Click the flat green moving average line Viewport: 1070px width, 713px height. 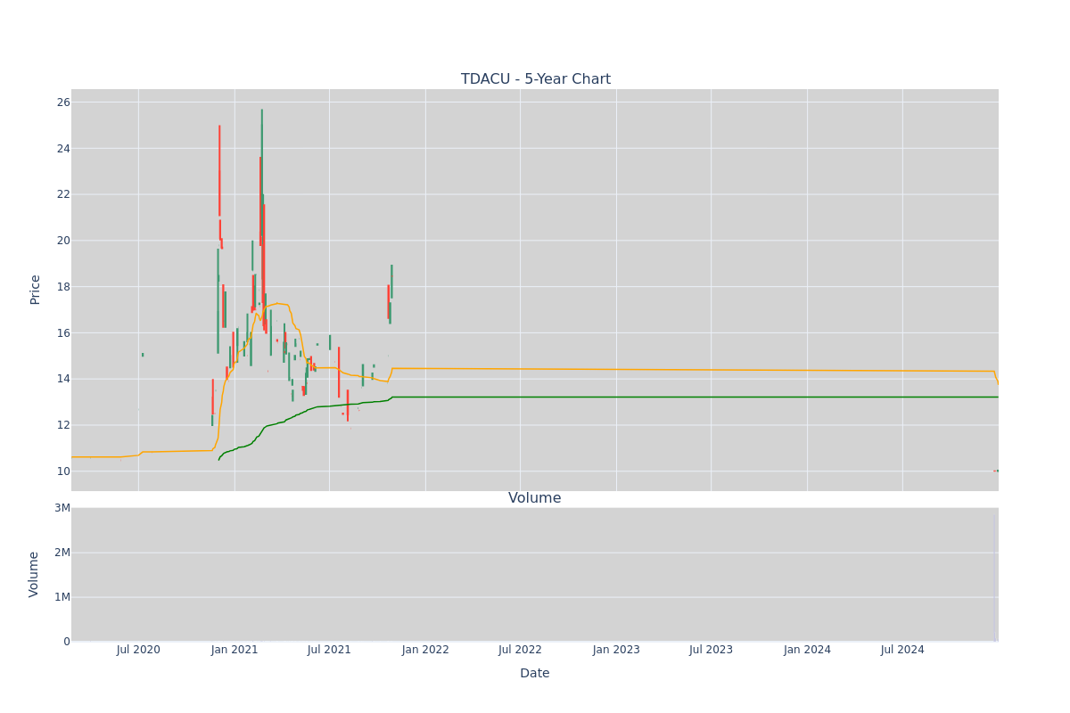coord(695,397)
